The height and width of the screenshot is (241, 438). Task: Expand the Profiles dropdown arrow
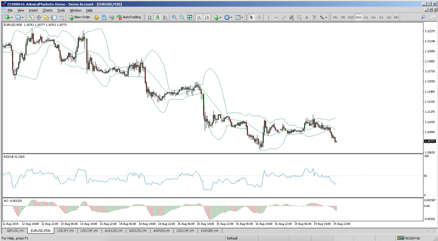coord(22,17)
